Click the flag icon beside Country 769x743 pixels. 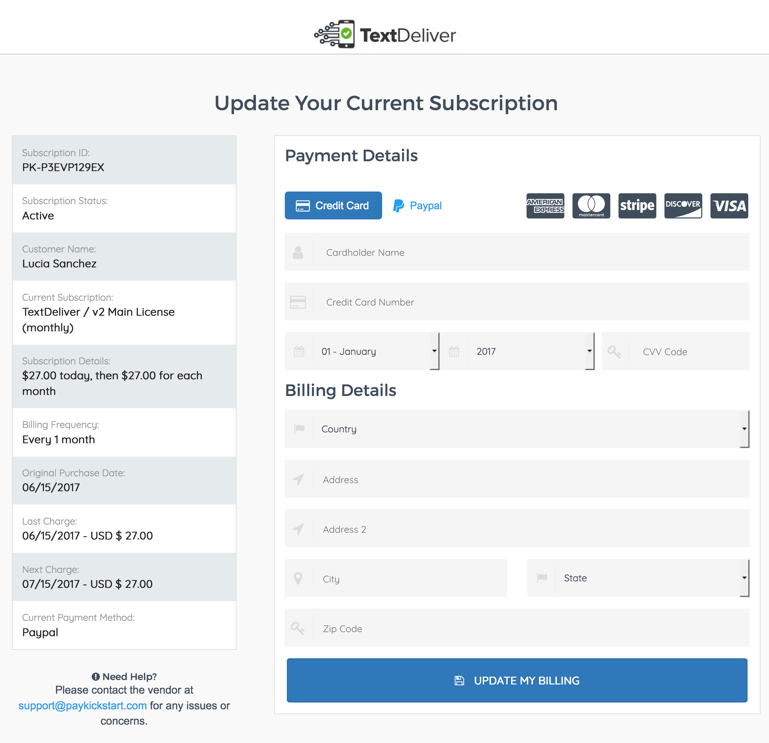299,428
